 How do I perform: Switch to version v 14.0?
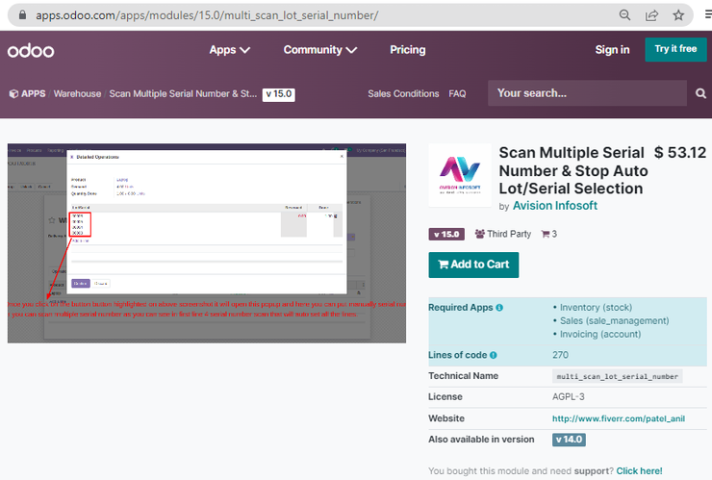(x=569, y=440)
